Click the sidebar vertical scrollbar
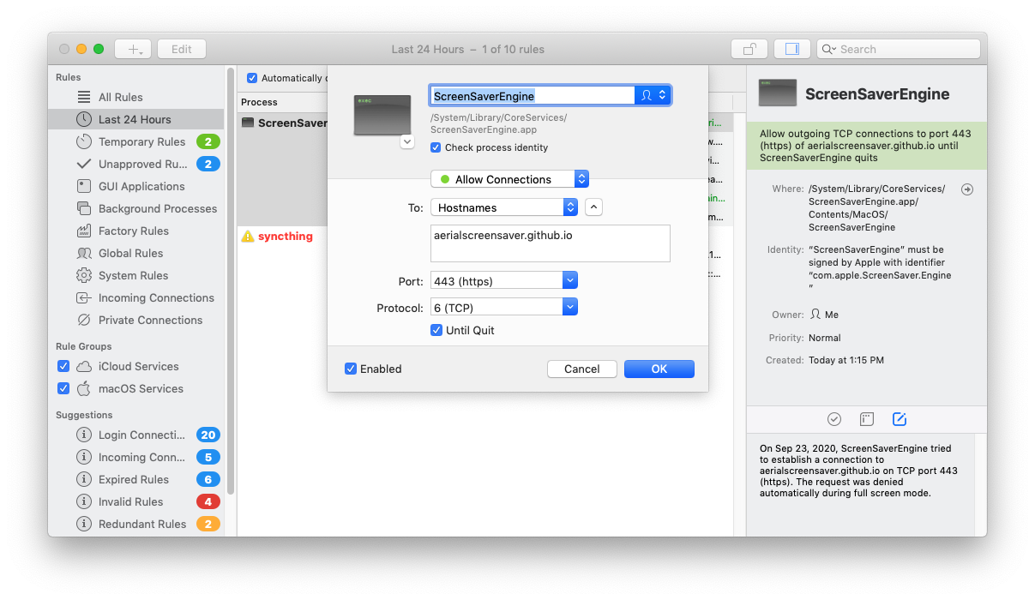This screenshot has width=1035, height=600. pyautogui.click(x=230, y=283)
